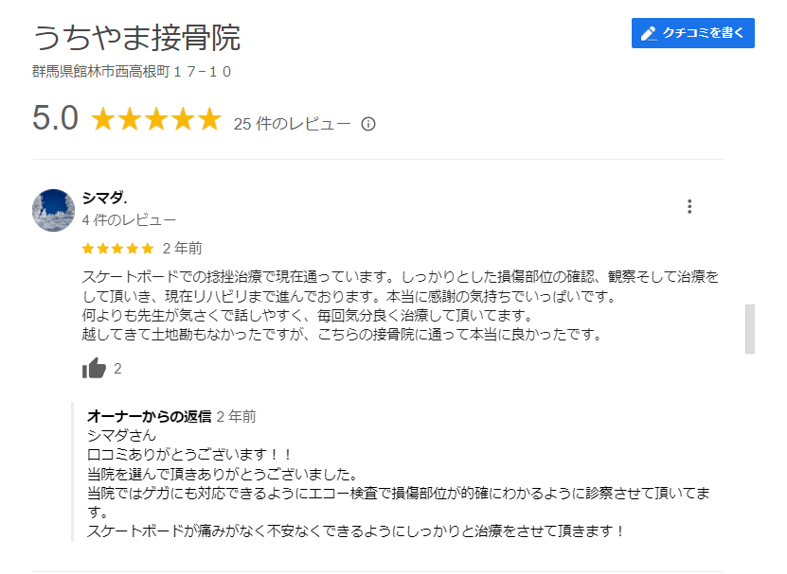787x574 pixels.
Task: Click the owner reply line 口コミありがとうございます
Action: tap(189, 455)
